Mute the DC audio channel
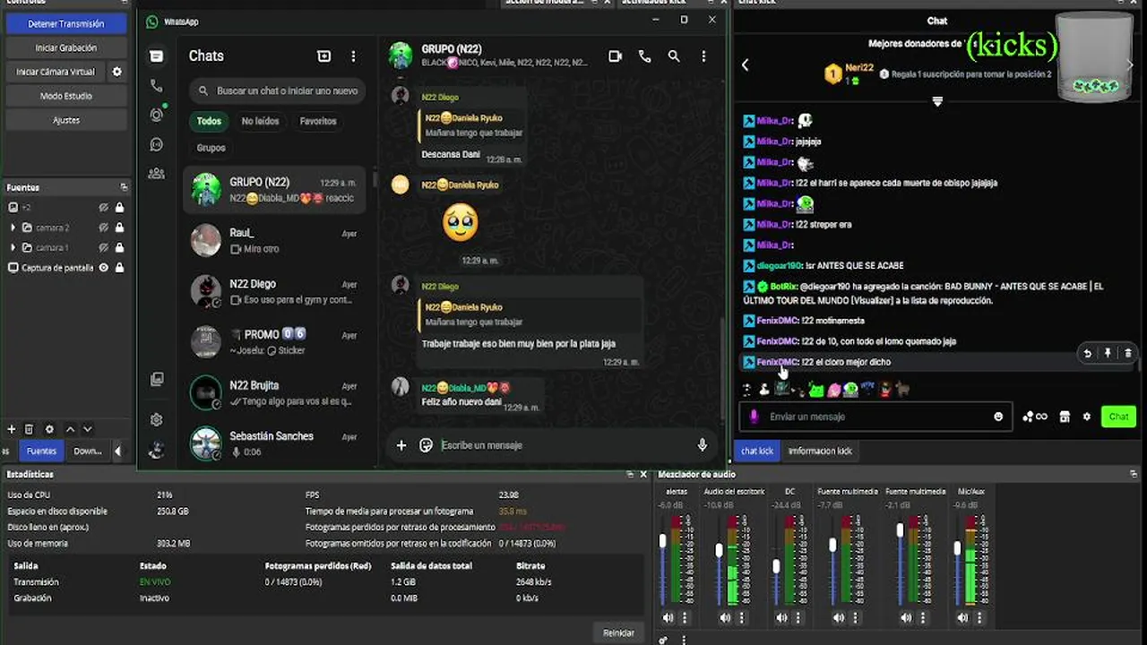 pos(781,617)
